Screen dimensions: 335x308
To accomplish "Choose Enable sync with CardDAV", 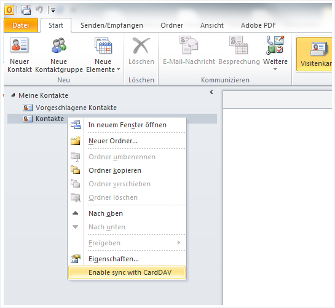I will (x=127, y=272).
